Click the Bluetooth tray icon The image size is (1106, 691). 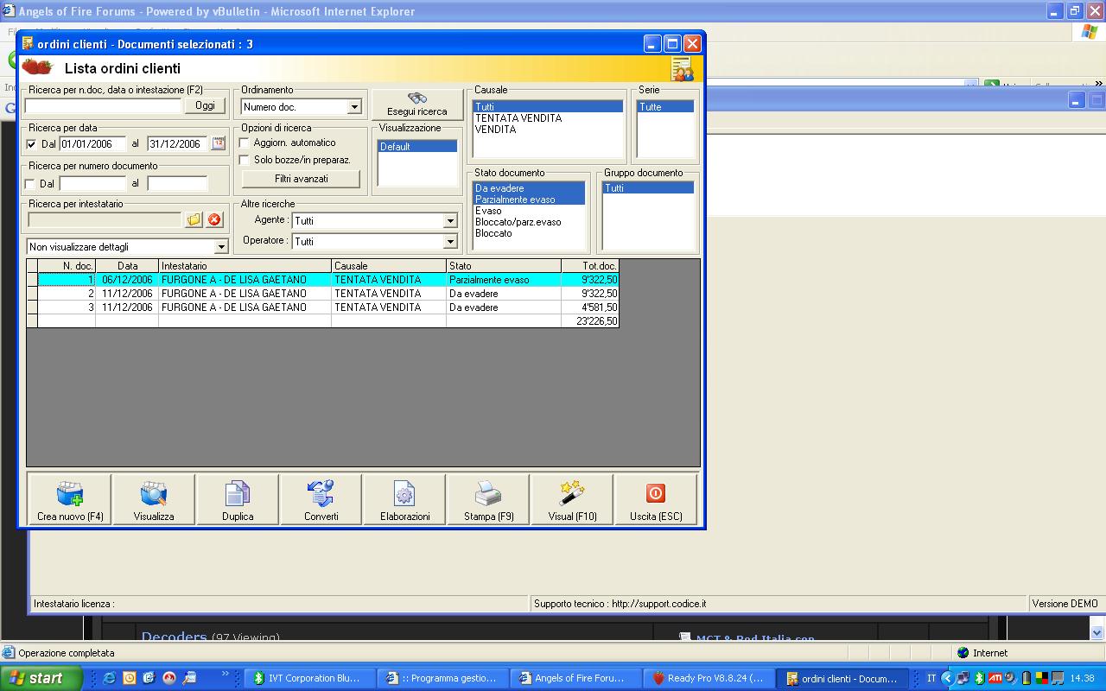[980, 678]
